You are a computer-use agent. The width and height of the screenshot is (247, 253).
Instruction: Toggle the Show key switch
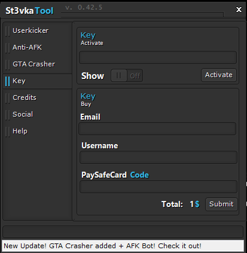click(127, 75)
